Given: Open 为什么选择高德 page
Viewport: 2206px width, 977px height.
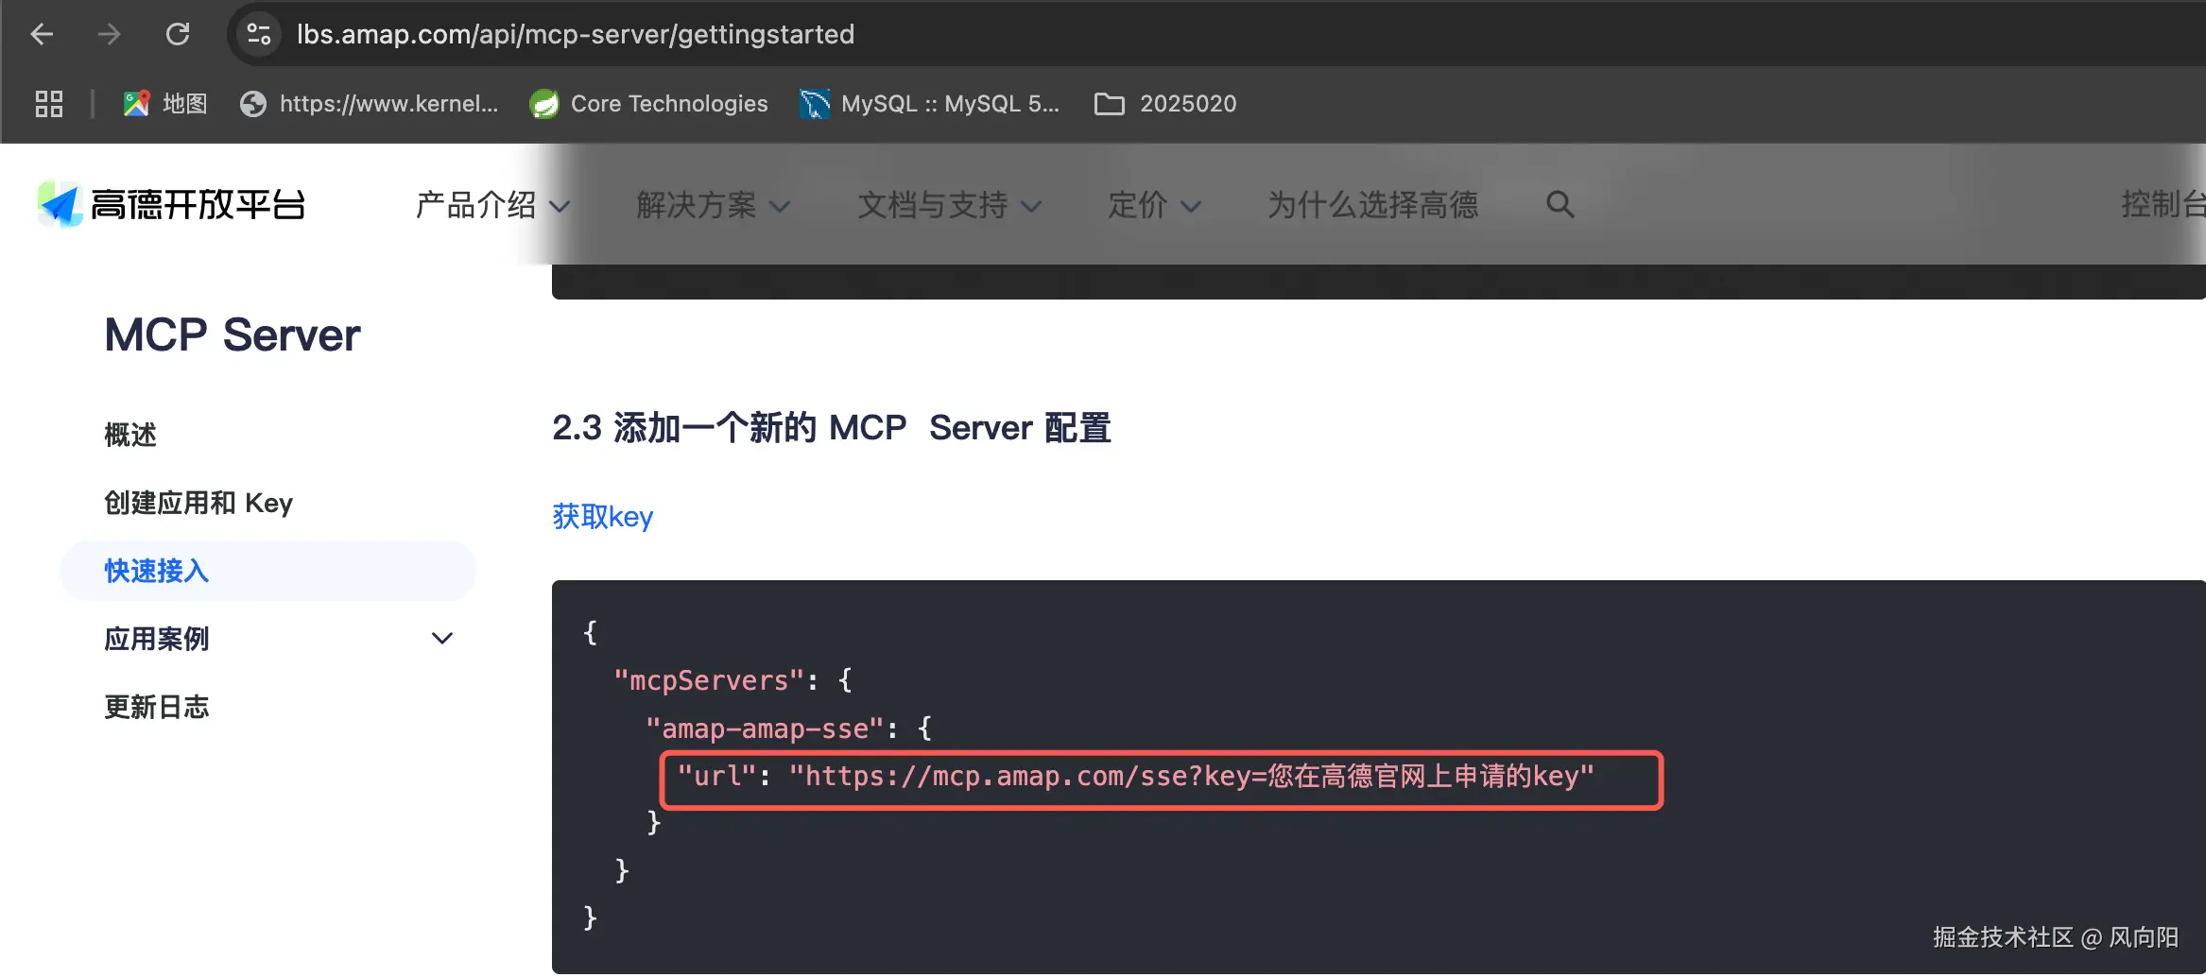Looking at the screenshot, I should click(1372, 205).
